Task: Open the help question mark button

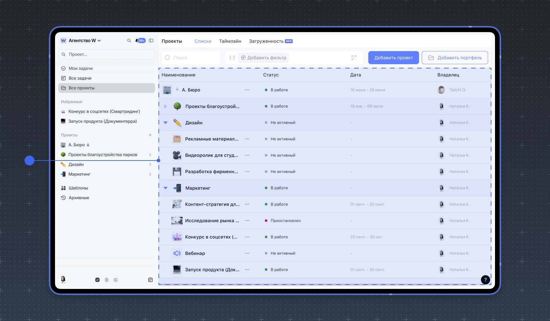Action: [485, 279]
